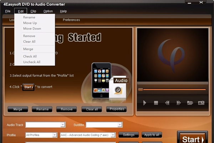Image resolution: width=214 pixels, height=143 pixels.
Task: Open the snapshot folder icon
Action: 190,103
